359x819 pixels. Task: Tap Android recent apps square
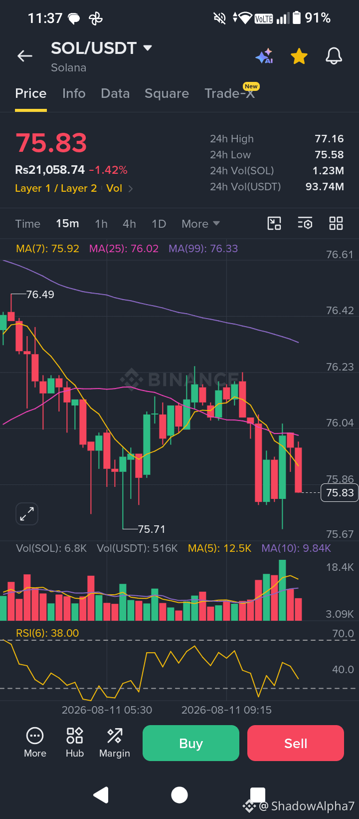coord(257,795)
